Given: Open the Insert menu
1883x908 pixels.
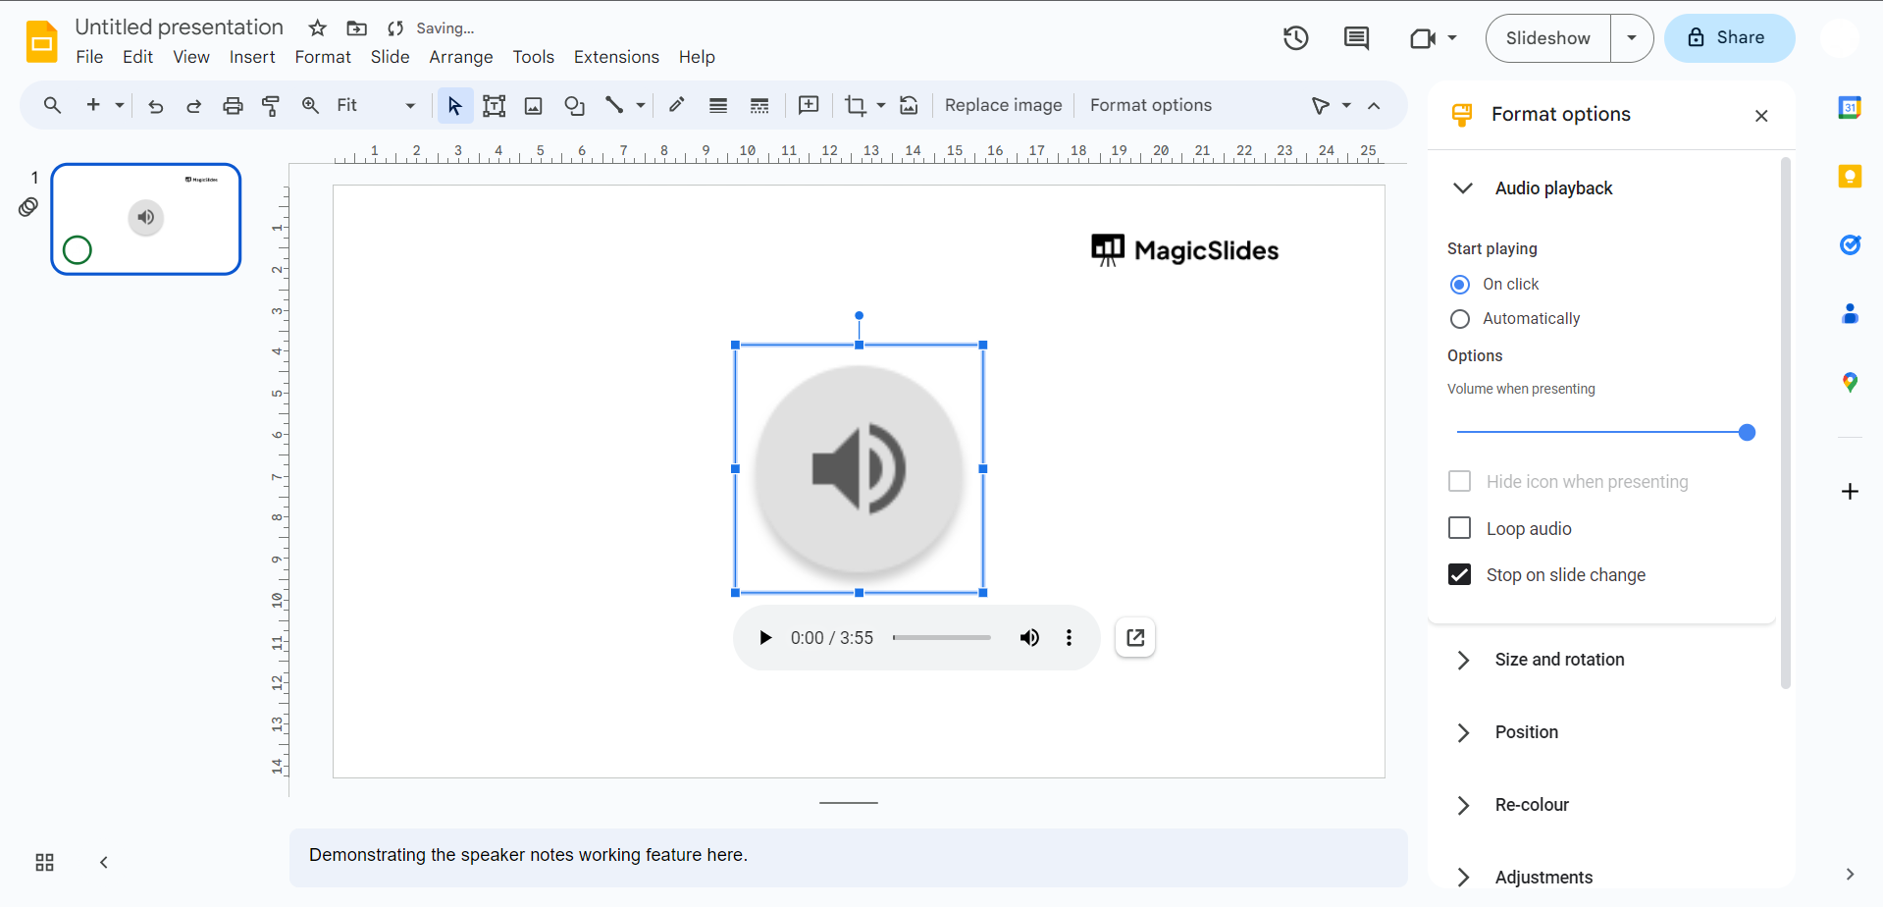Looking at the screenshot, I should click(x=252, y=57).
